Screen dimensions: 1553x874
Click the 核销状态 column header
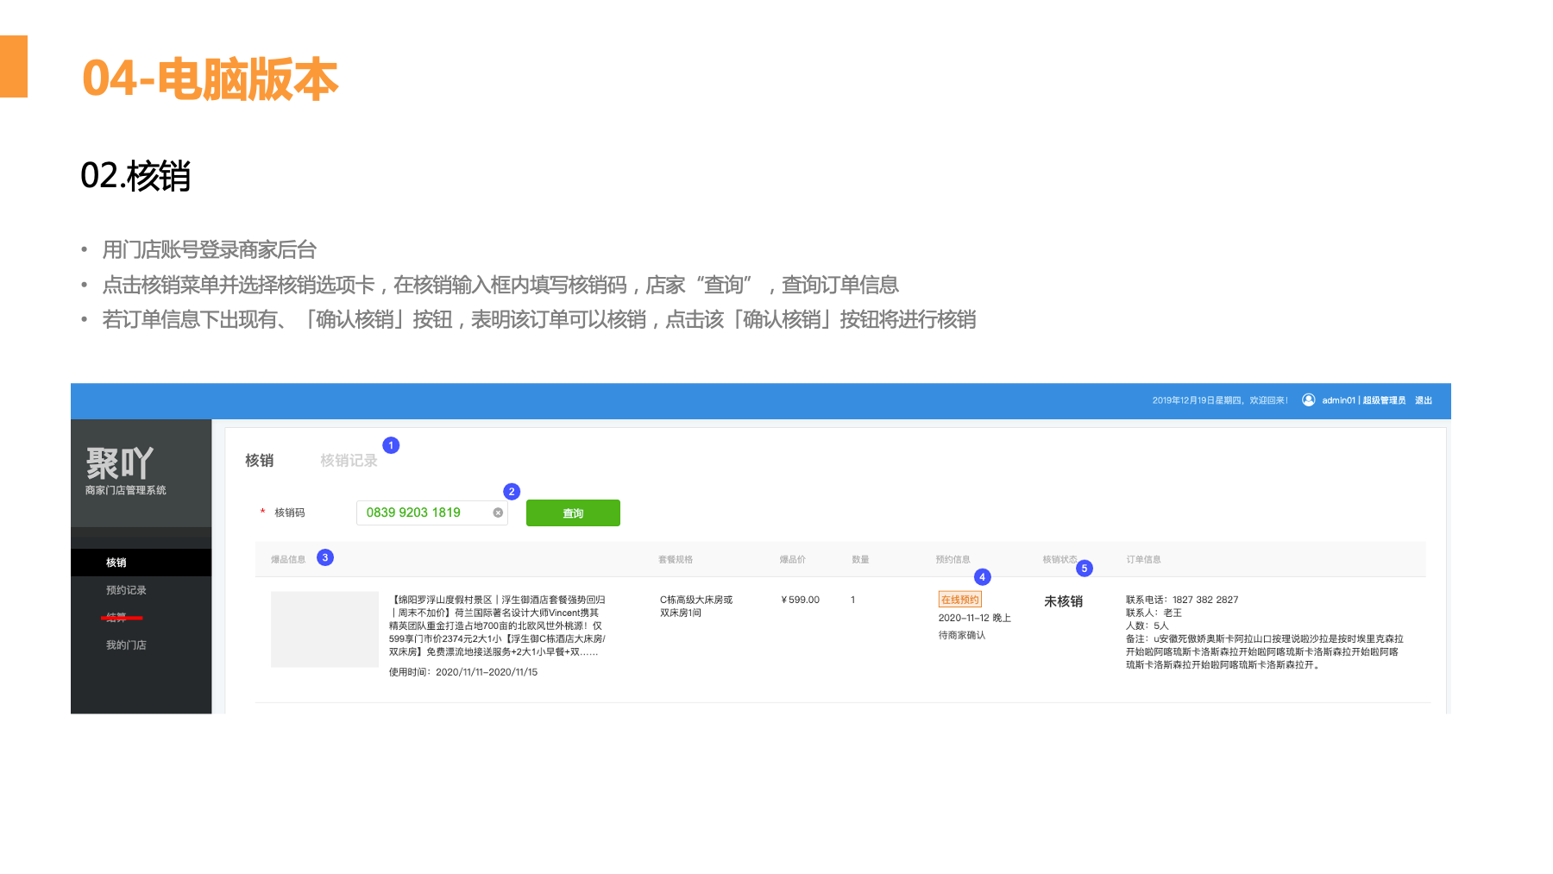[x=1059, y=560]
